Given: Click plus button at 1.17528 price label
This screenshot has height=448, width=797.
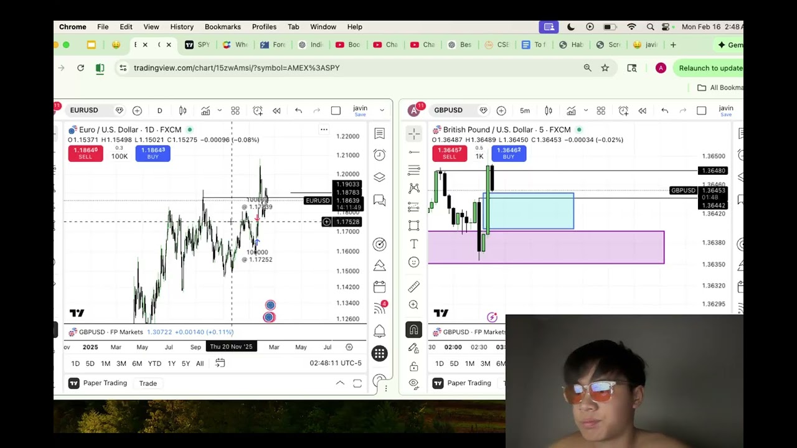Looking at the screenshot, I should point(326,222).
